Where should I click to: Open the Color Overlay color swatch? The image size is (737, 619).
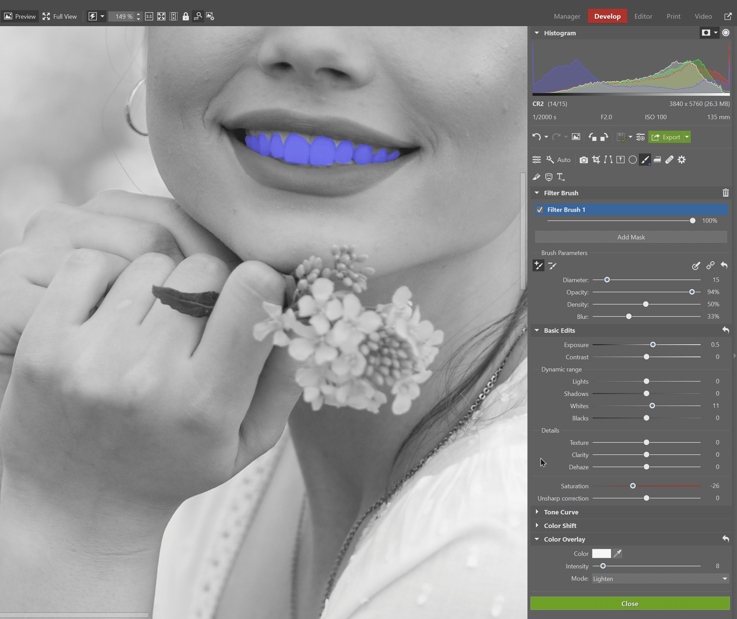click(601, 553)
